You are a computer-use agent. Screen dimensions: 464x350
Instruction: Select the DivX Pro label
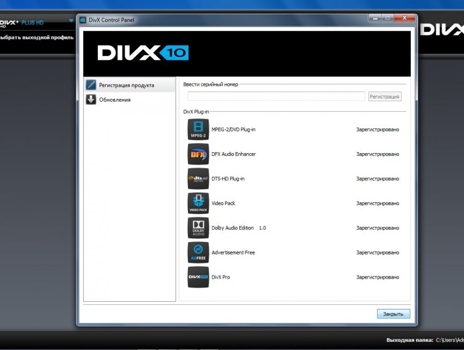(221, 277)
